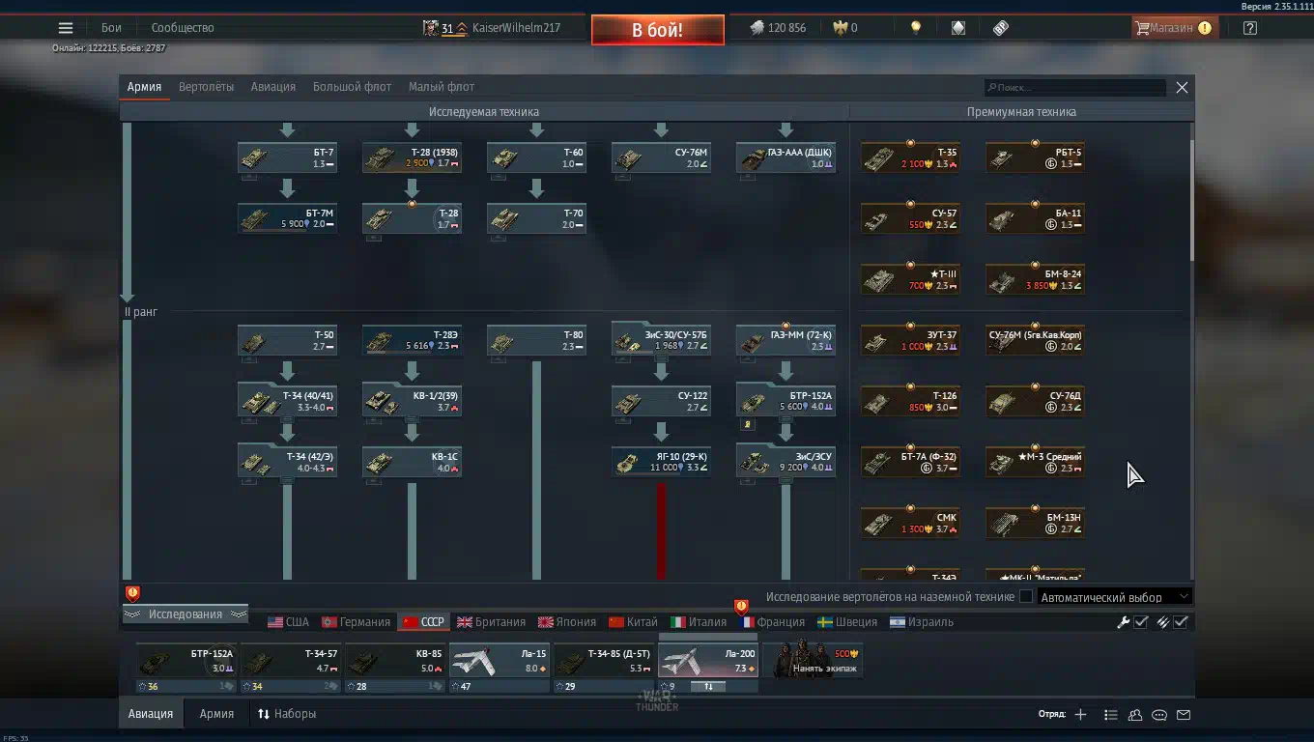1314x742 pixels.
Task: Select the БТ-7М tank
Action: (x=287, y=217)
